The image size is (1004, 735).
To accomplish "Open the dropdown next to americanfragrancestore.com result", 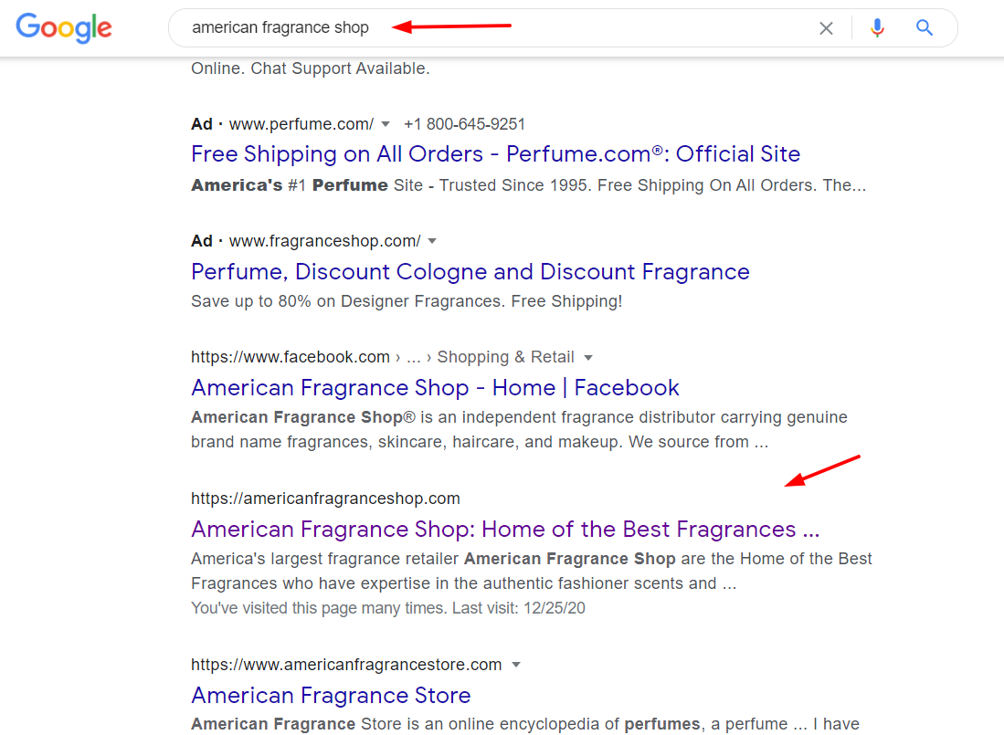I will click(516, 665).
